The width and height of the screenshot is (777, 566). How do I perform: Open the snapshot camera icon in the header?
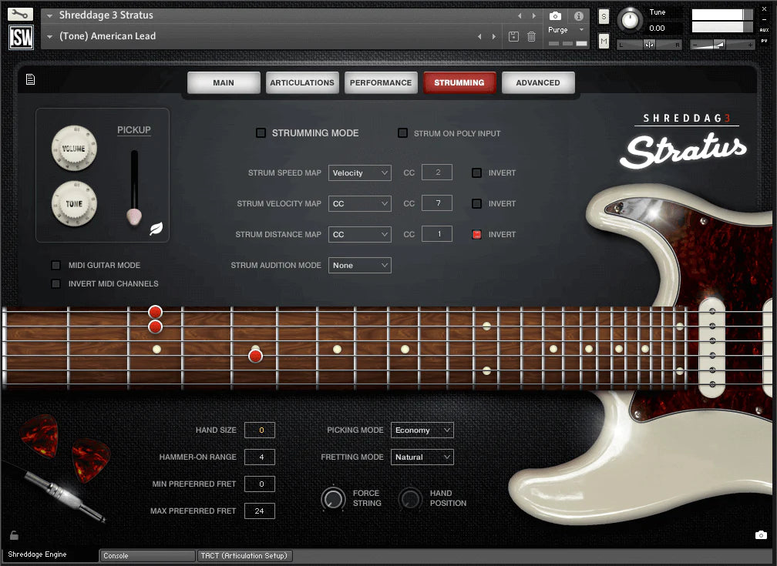coord(555,15)
